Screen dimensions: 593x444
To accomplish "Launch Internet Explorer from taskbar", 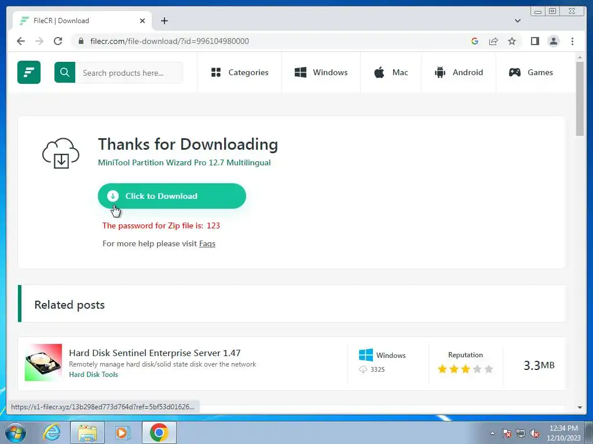I will (x=52, y=432).
